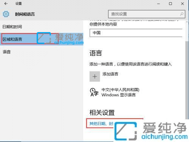Click the 添加语言 label
This screenshot has width=189, height=142.
(x=110, y=74)
